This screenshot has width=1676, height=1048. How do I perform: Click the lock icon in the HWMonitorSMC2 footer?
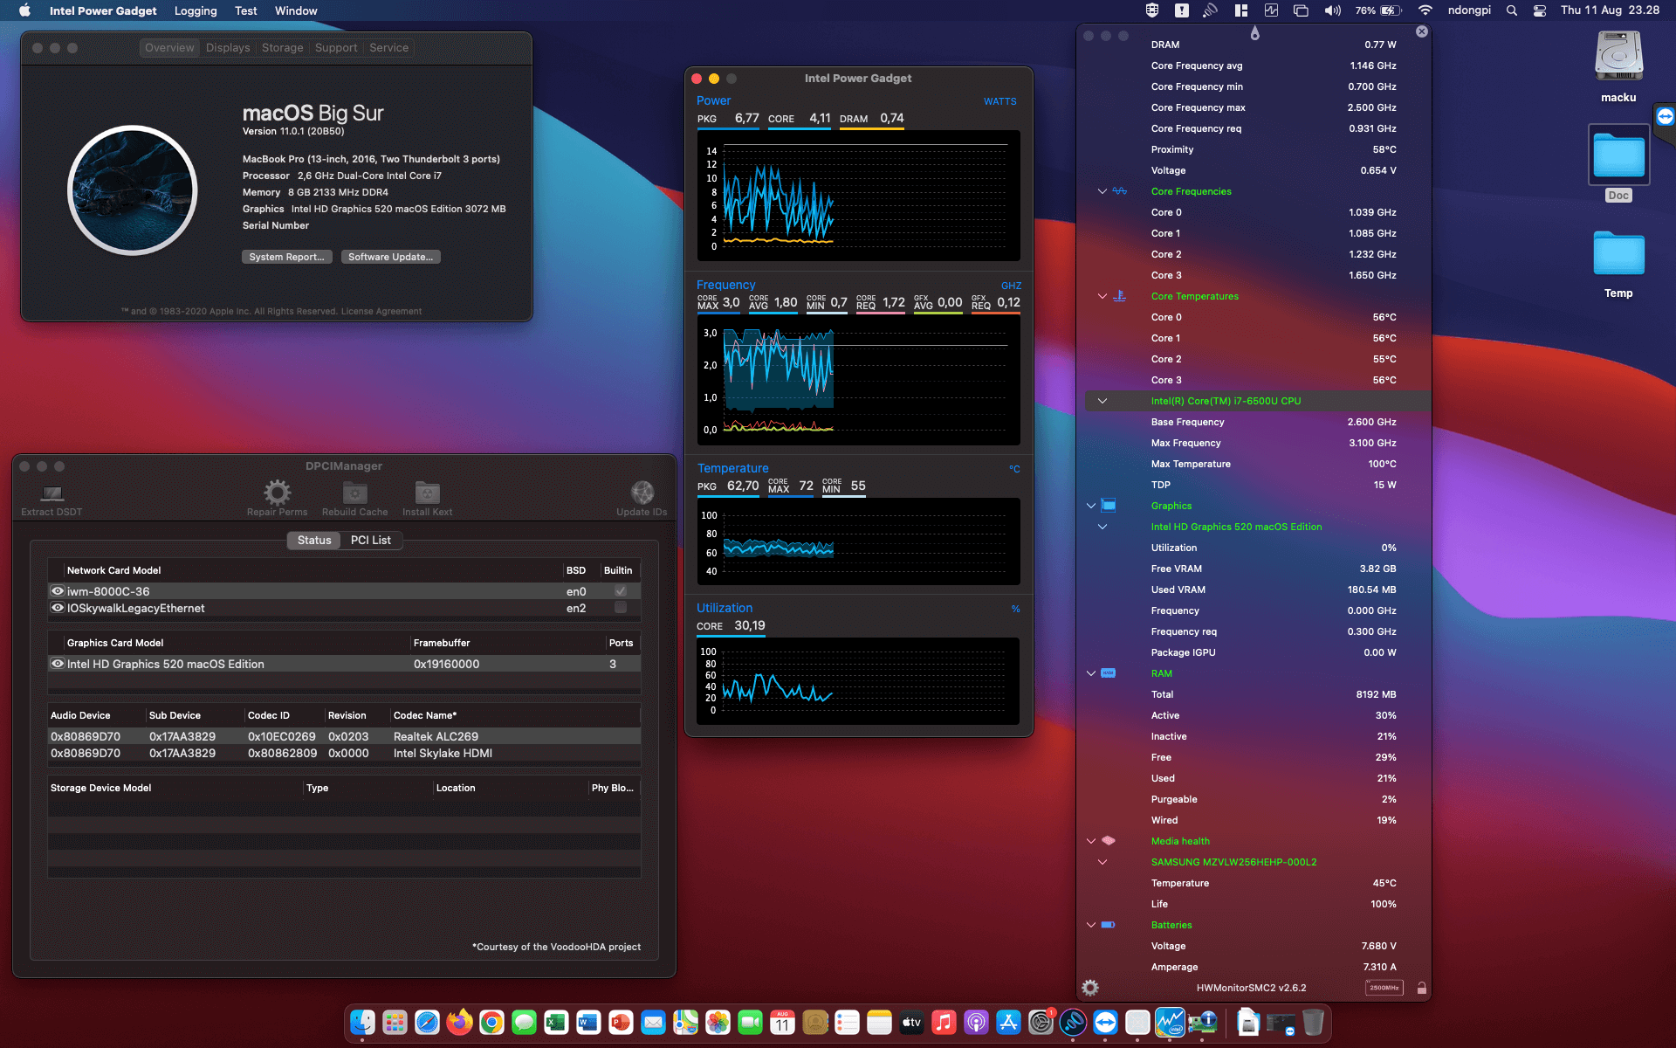1421,988
